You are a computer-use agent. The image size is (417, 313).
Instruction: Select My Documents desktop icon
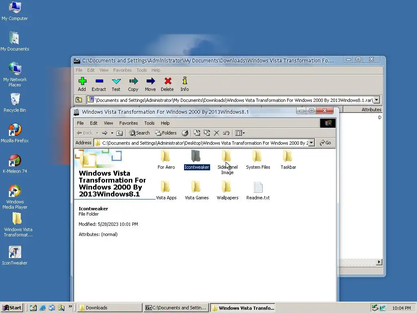(15, 42)
